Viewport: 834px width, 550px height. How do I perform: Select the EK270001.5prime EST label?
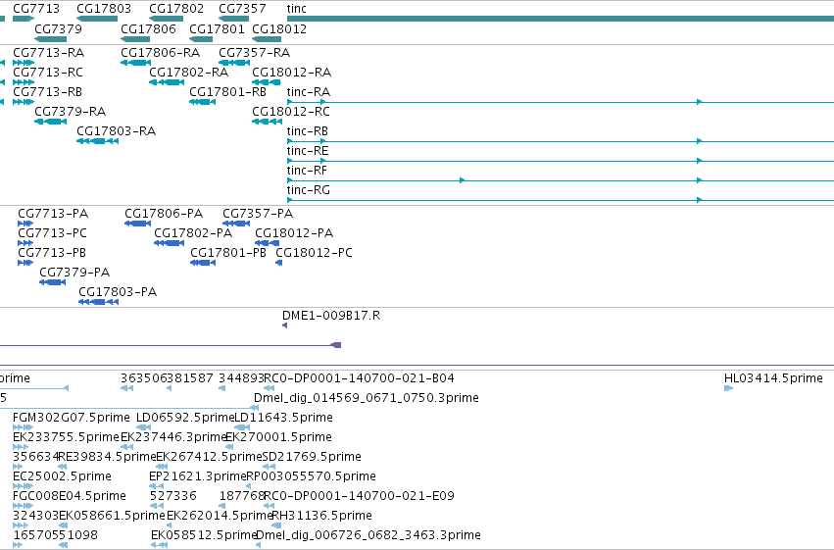click(x=278, y=438)
